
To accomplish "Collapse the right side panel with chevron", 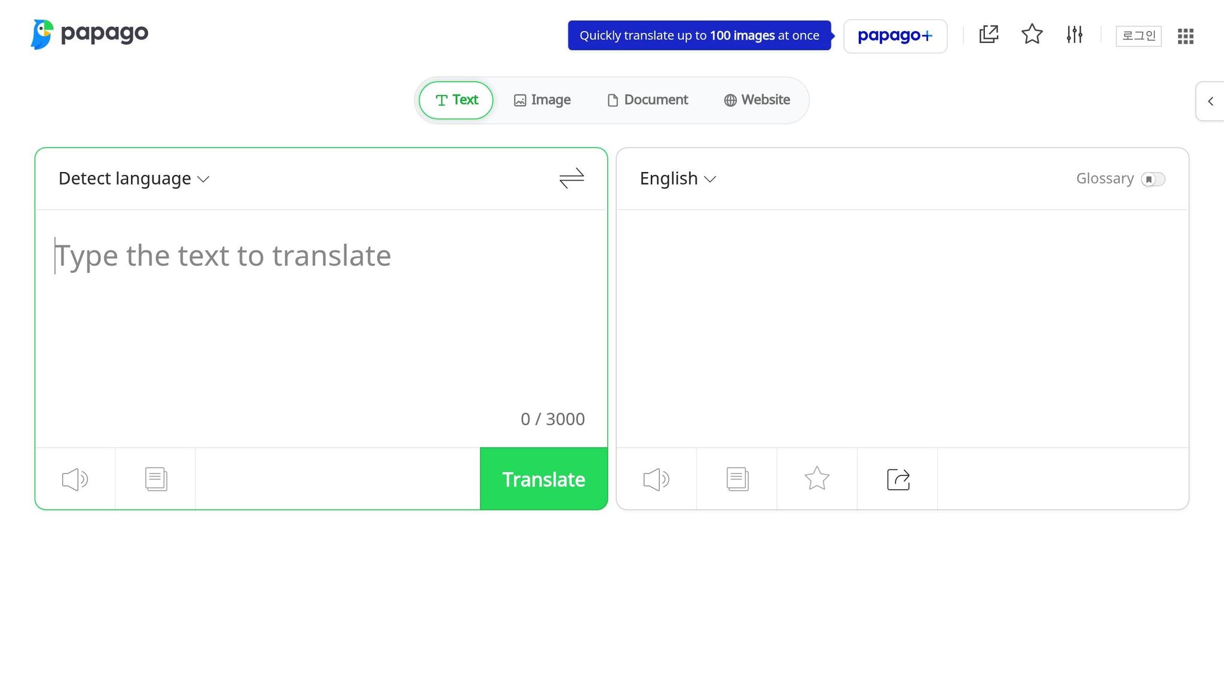I will (1211, 101).
